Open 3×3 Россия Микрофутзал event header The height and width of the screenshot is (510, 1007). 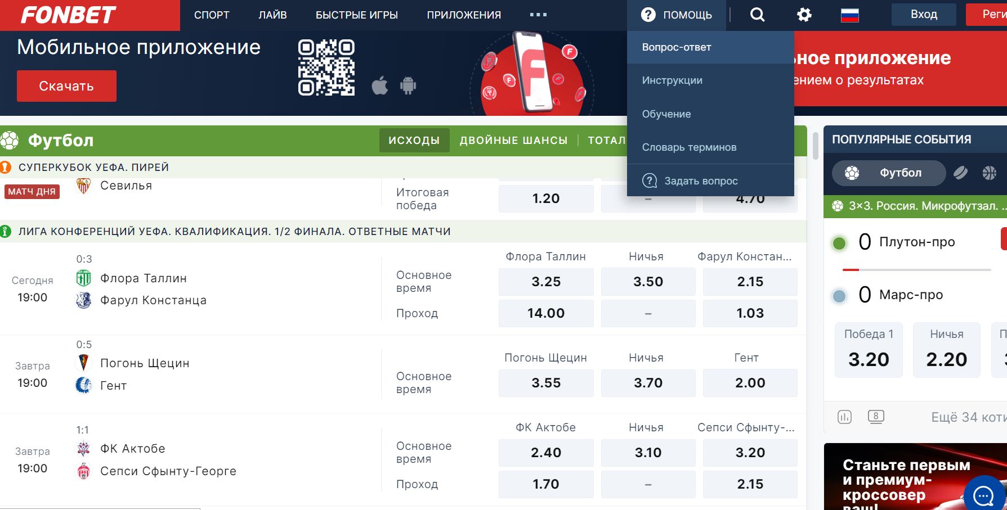point(915,206)
